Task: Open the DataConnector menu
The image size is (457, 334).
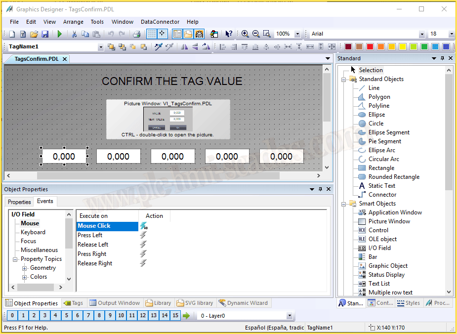Action: 160,22
